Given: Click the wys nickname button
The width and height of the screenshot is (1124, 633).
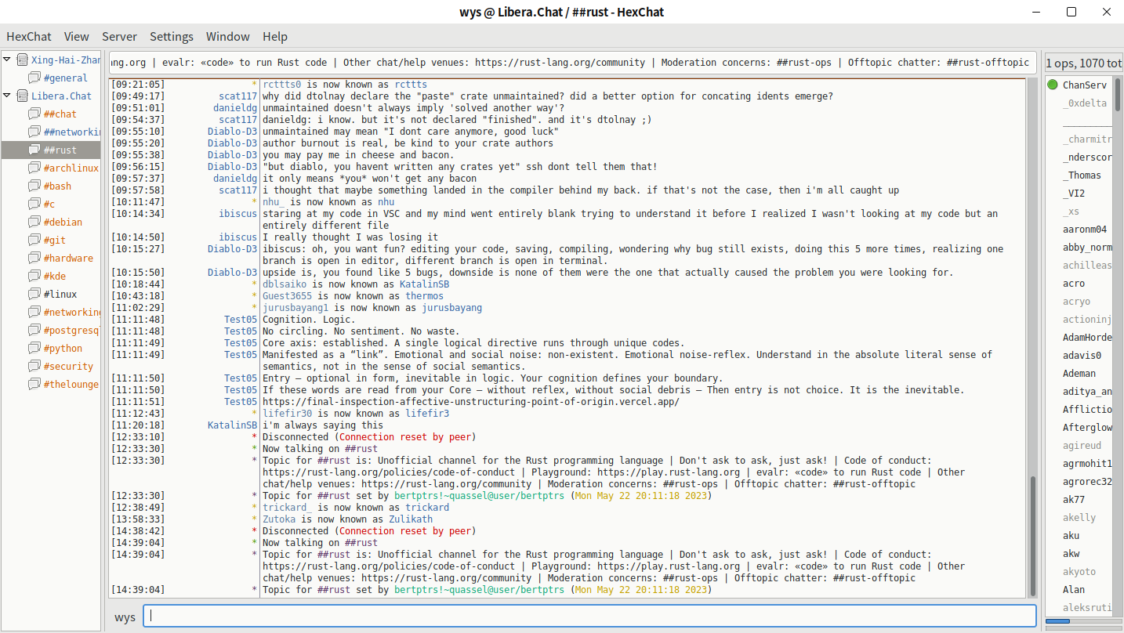Looking at the screenshot, I should [x=125, y=617].
